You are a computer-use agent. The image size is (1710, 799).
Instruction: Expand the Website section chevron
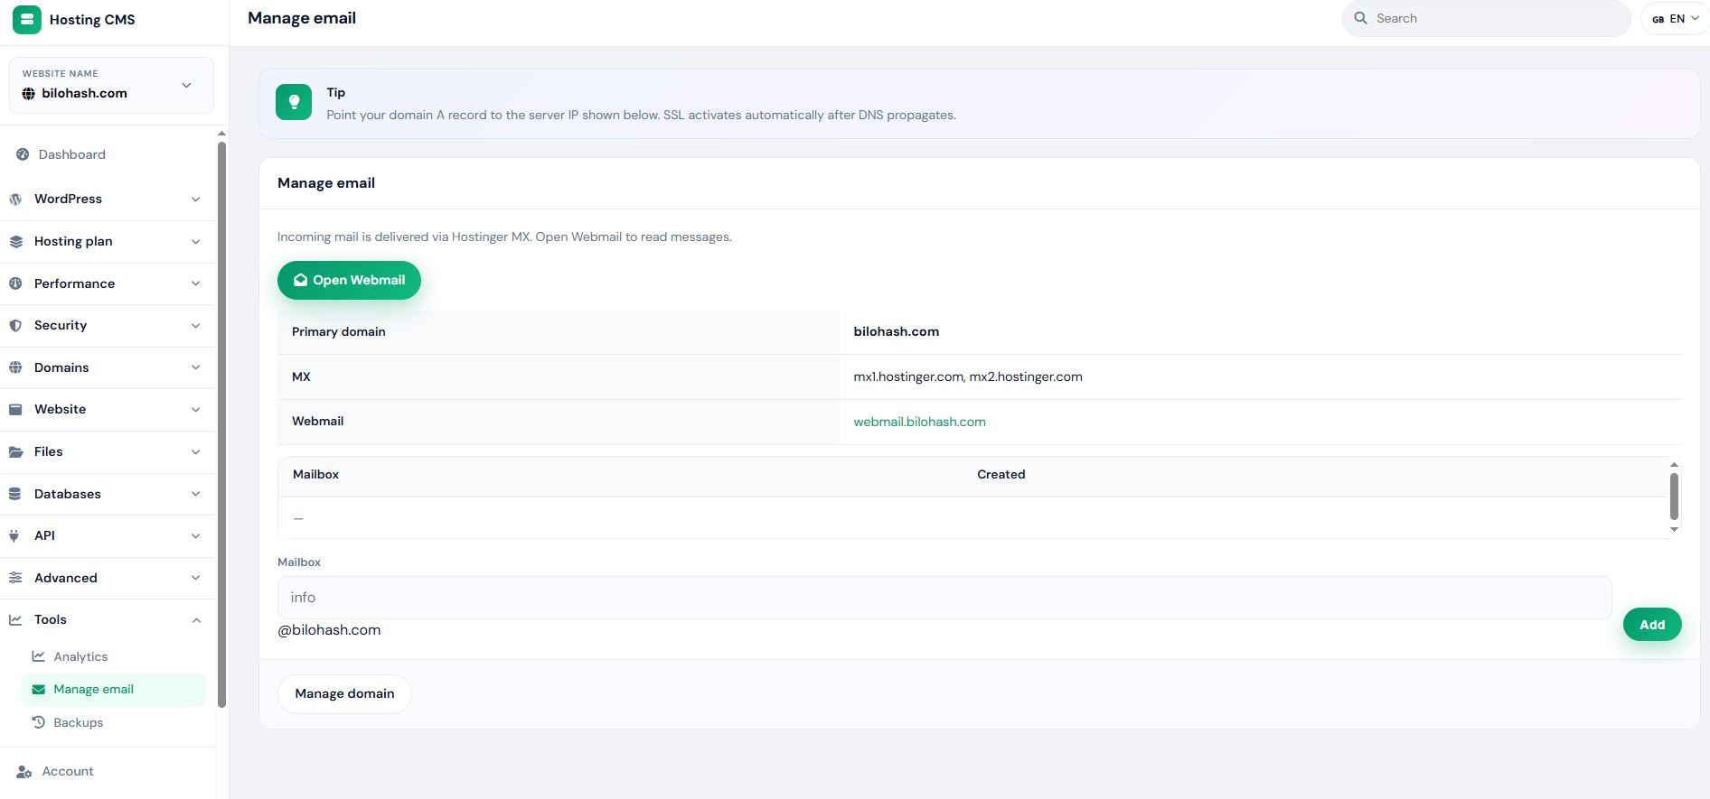[195, 409]
